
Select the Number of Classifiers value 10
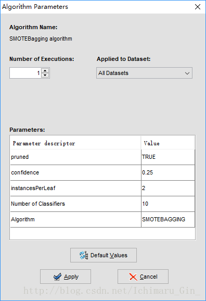168,204
